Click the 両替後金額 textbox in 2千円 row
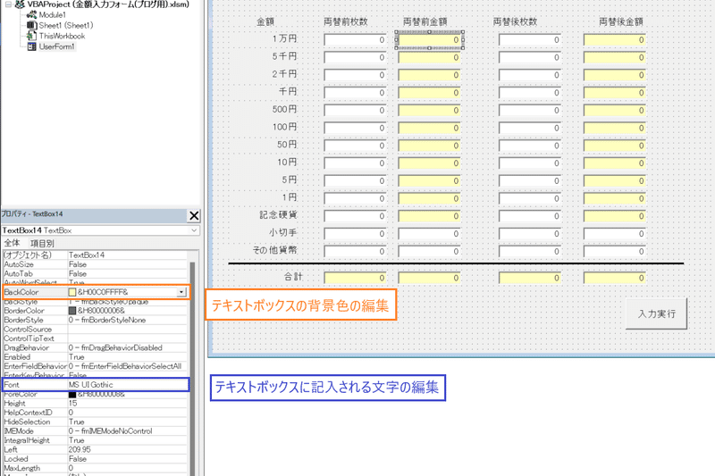Image resolution: width=715 pixels, height=476 pixels. pyautogui.click(x=615, y=75)
